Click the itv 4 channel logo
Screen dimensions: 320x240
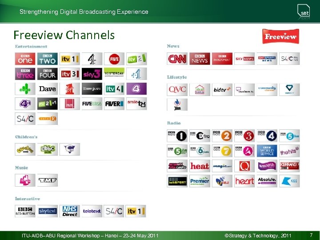(114, 89)
